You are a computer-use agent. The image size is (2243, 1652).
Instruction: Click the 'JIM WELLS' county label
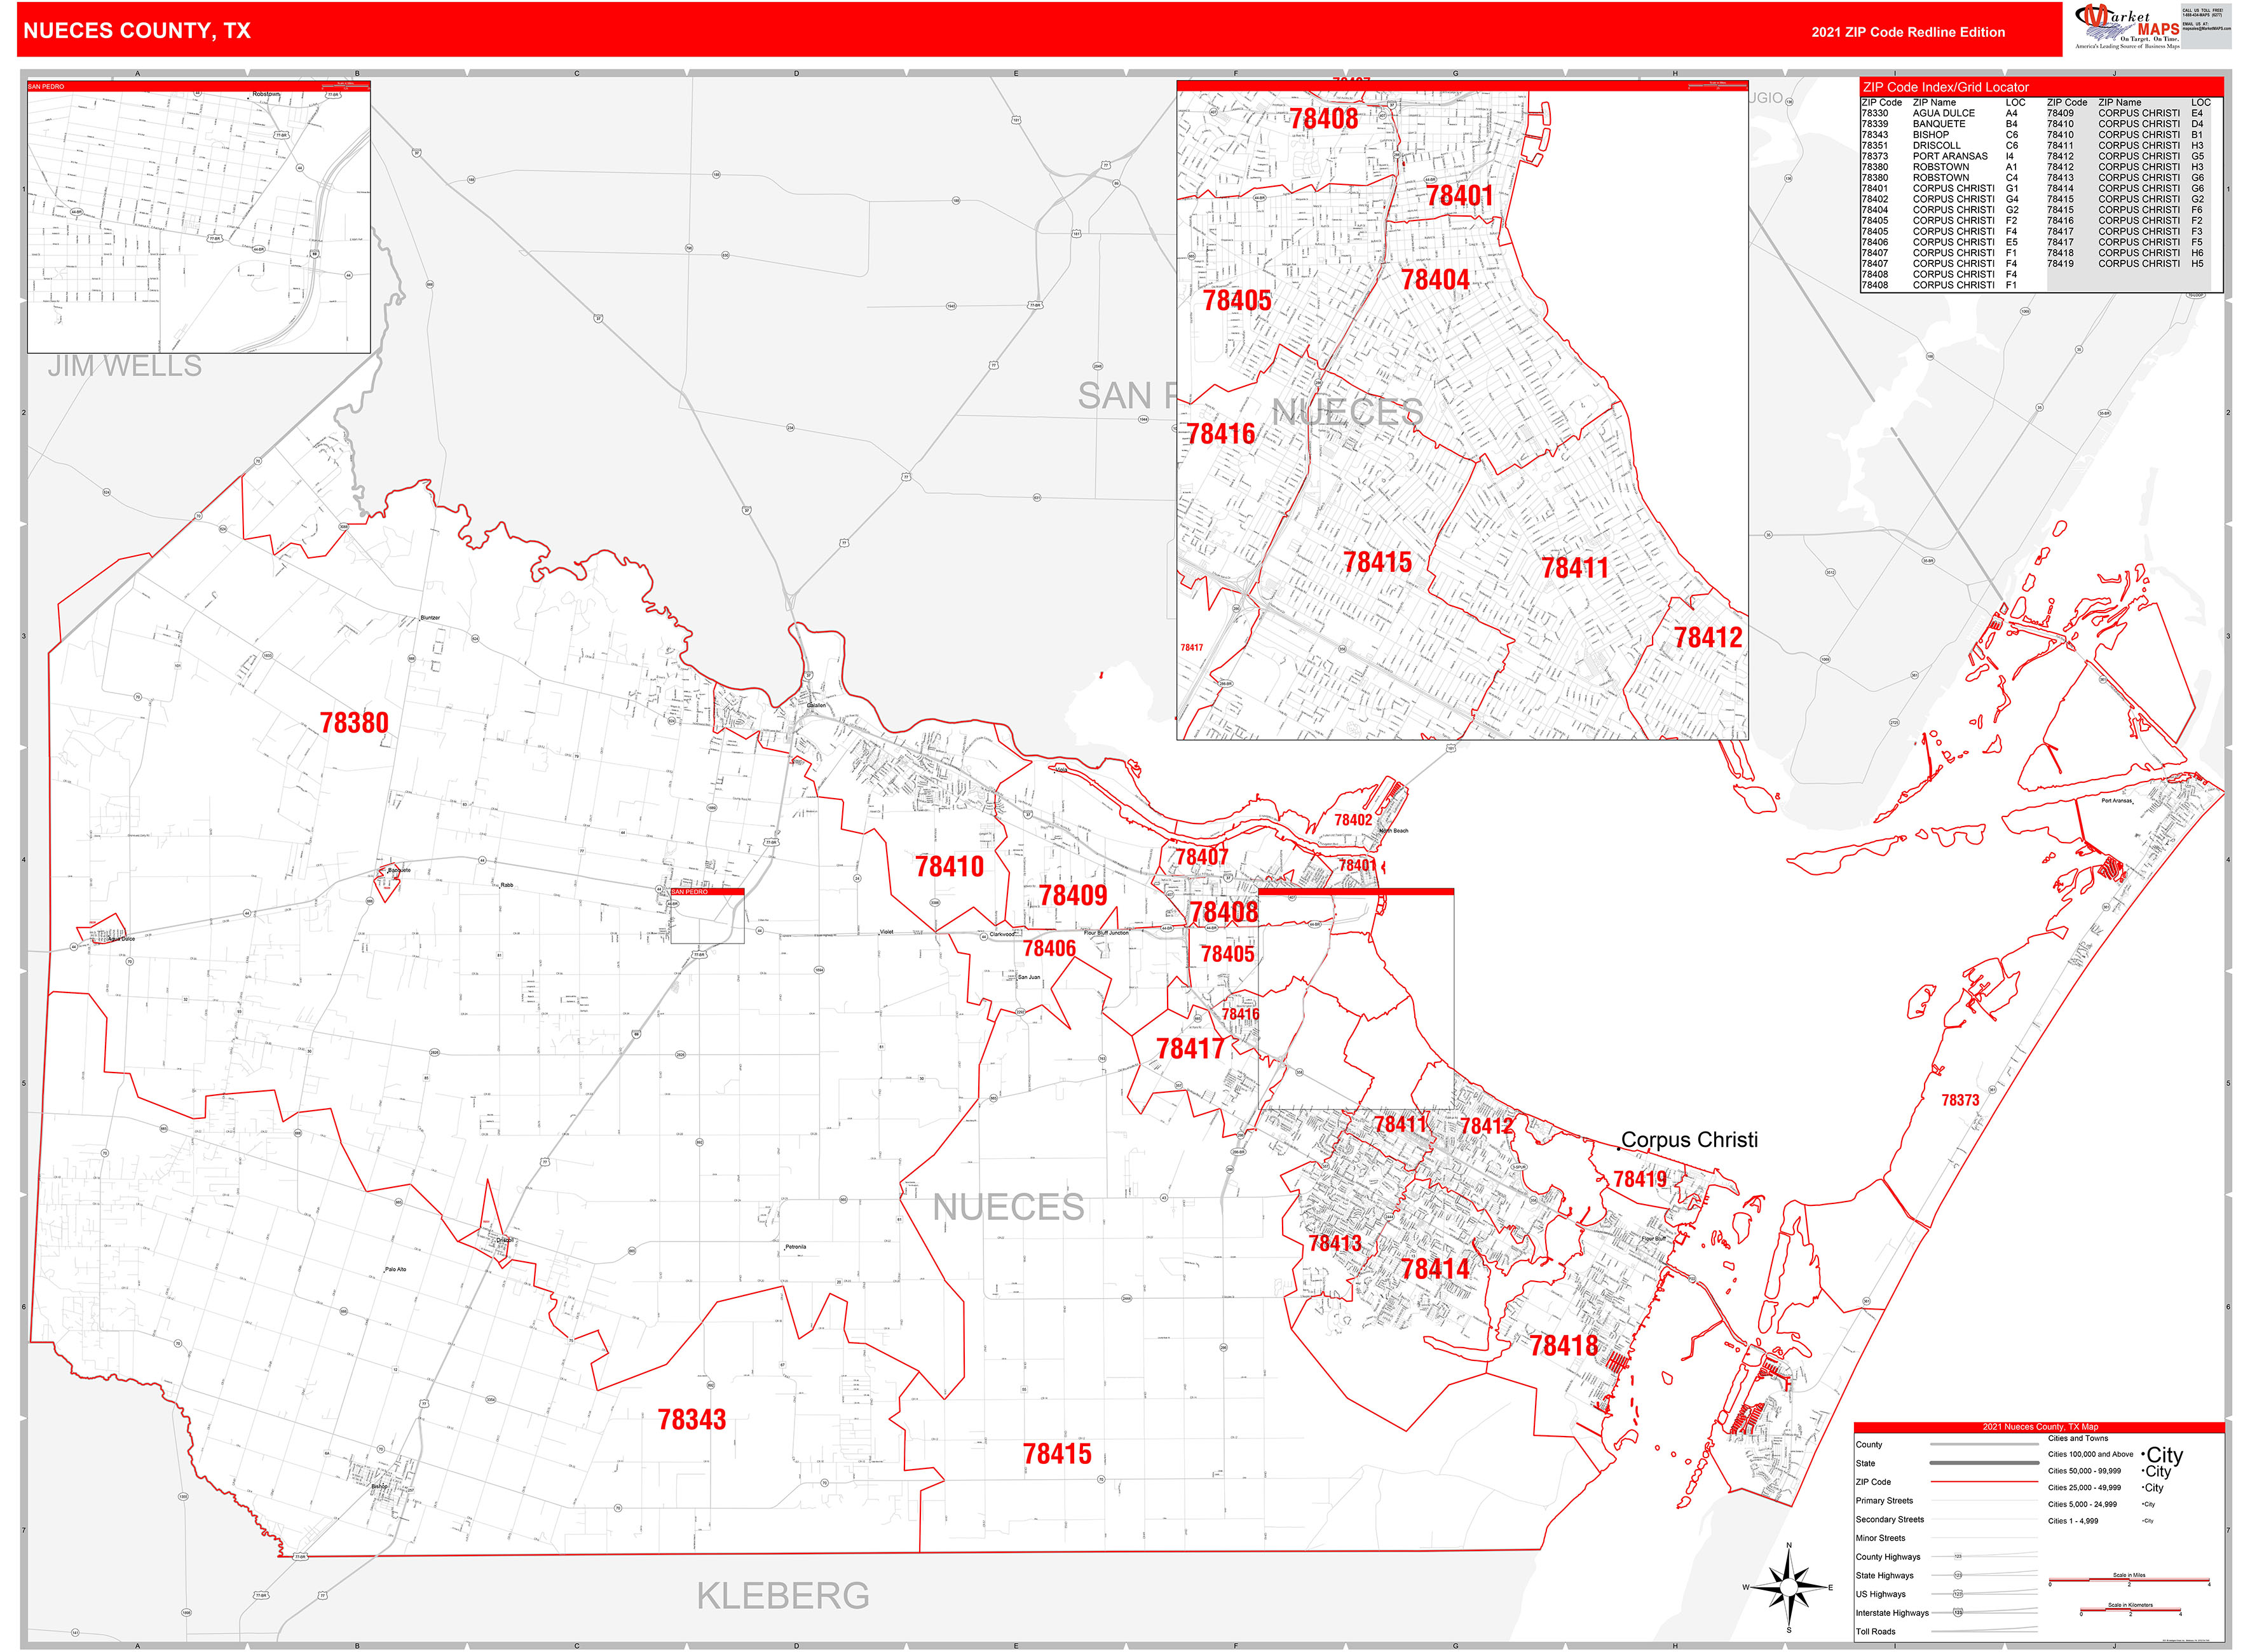[x=125, y=366]
